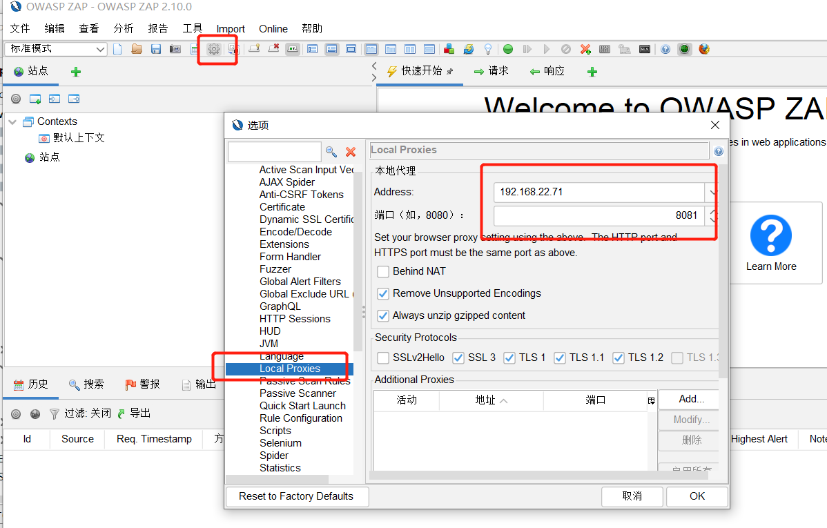Launch Firefox from the toolbar
827x528 pixels.
pyautogui.click(x=705, y=49)
